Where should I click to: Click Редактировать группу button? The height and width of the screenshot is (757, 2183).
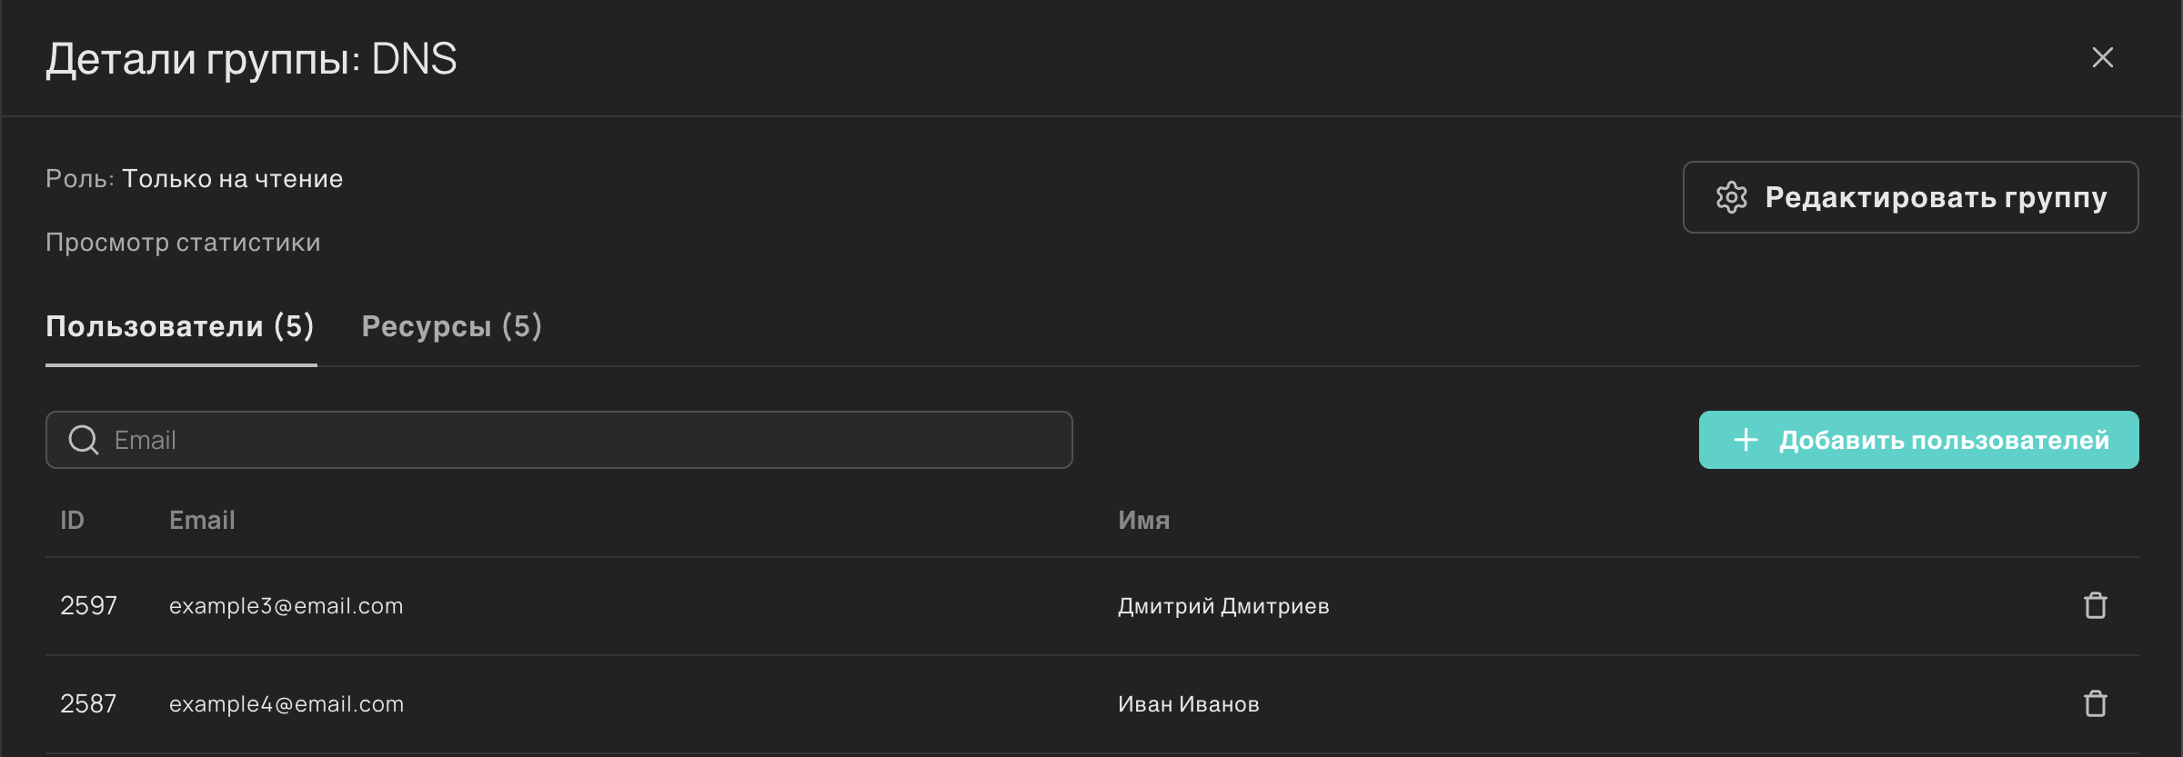click(x=1910, y=197)
